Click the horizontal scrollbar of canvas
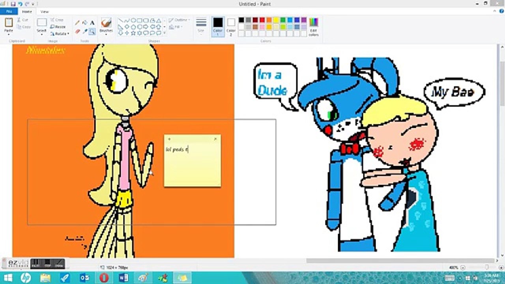 400,260
